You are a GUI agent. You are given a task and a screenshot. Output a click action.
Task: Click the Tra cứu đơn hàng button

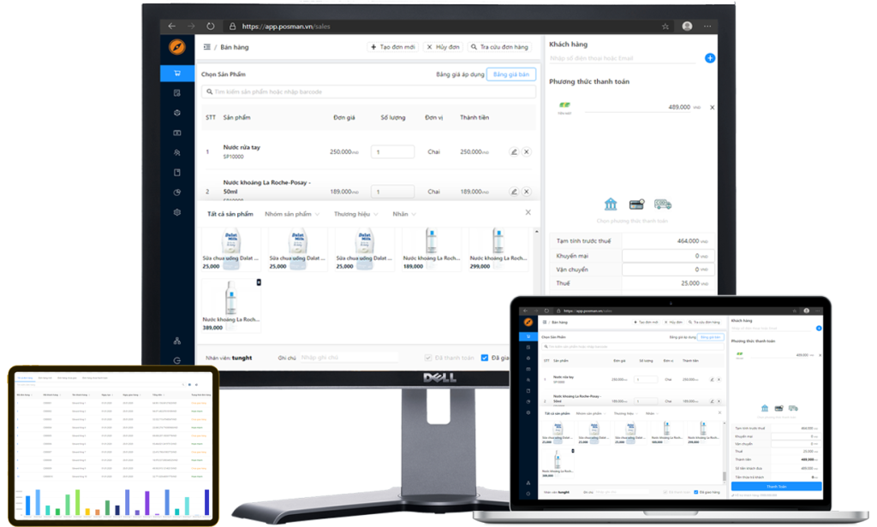tap(499, 47)
